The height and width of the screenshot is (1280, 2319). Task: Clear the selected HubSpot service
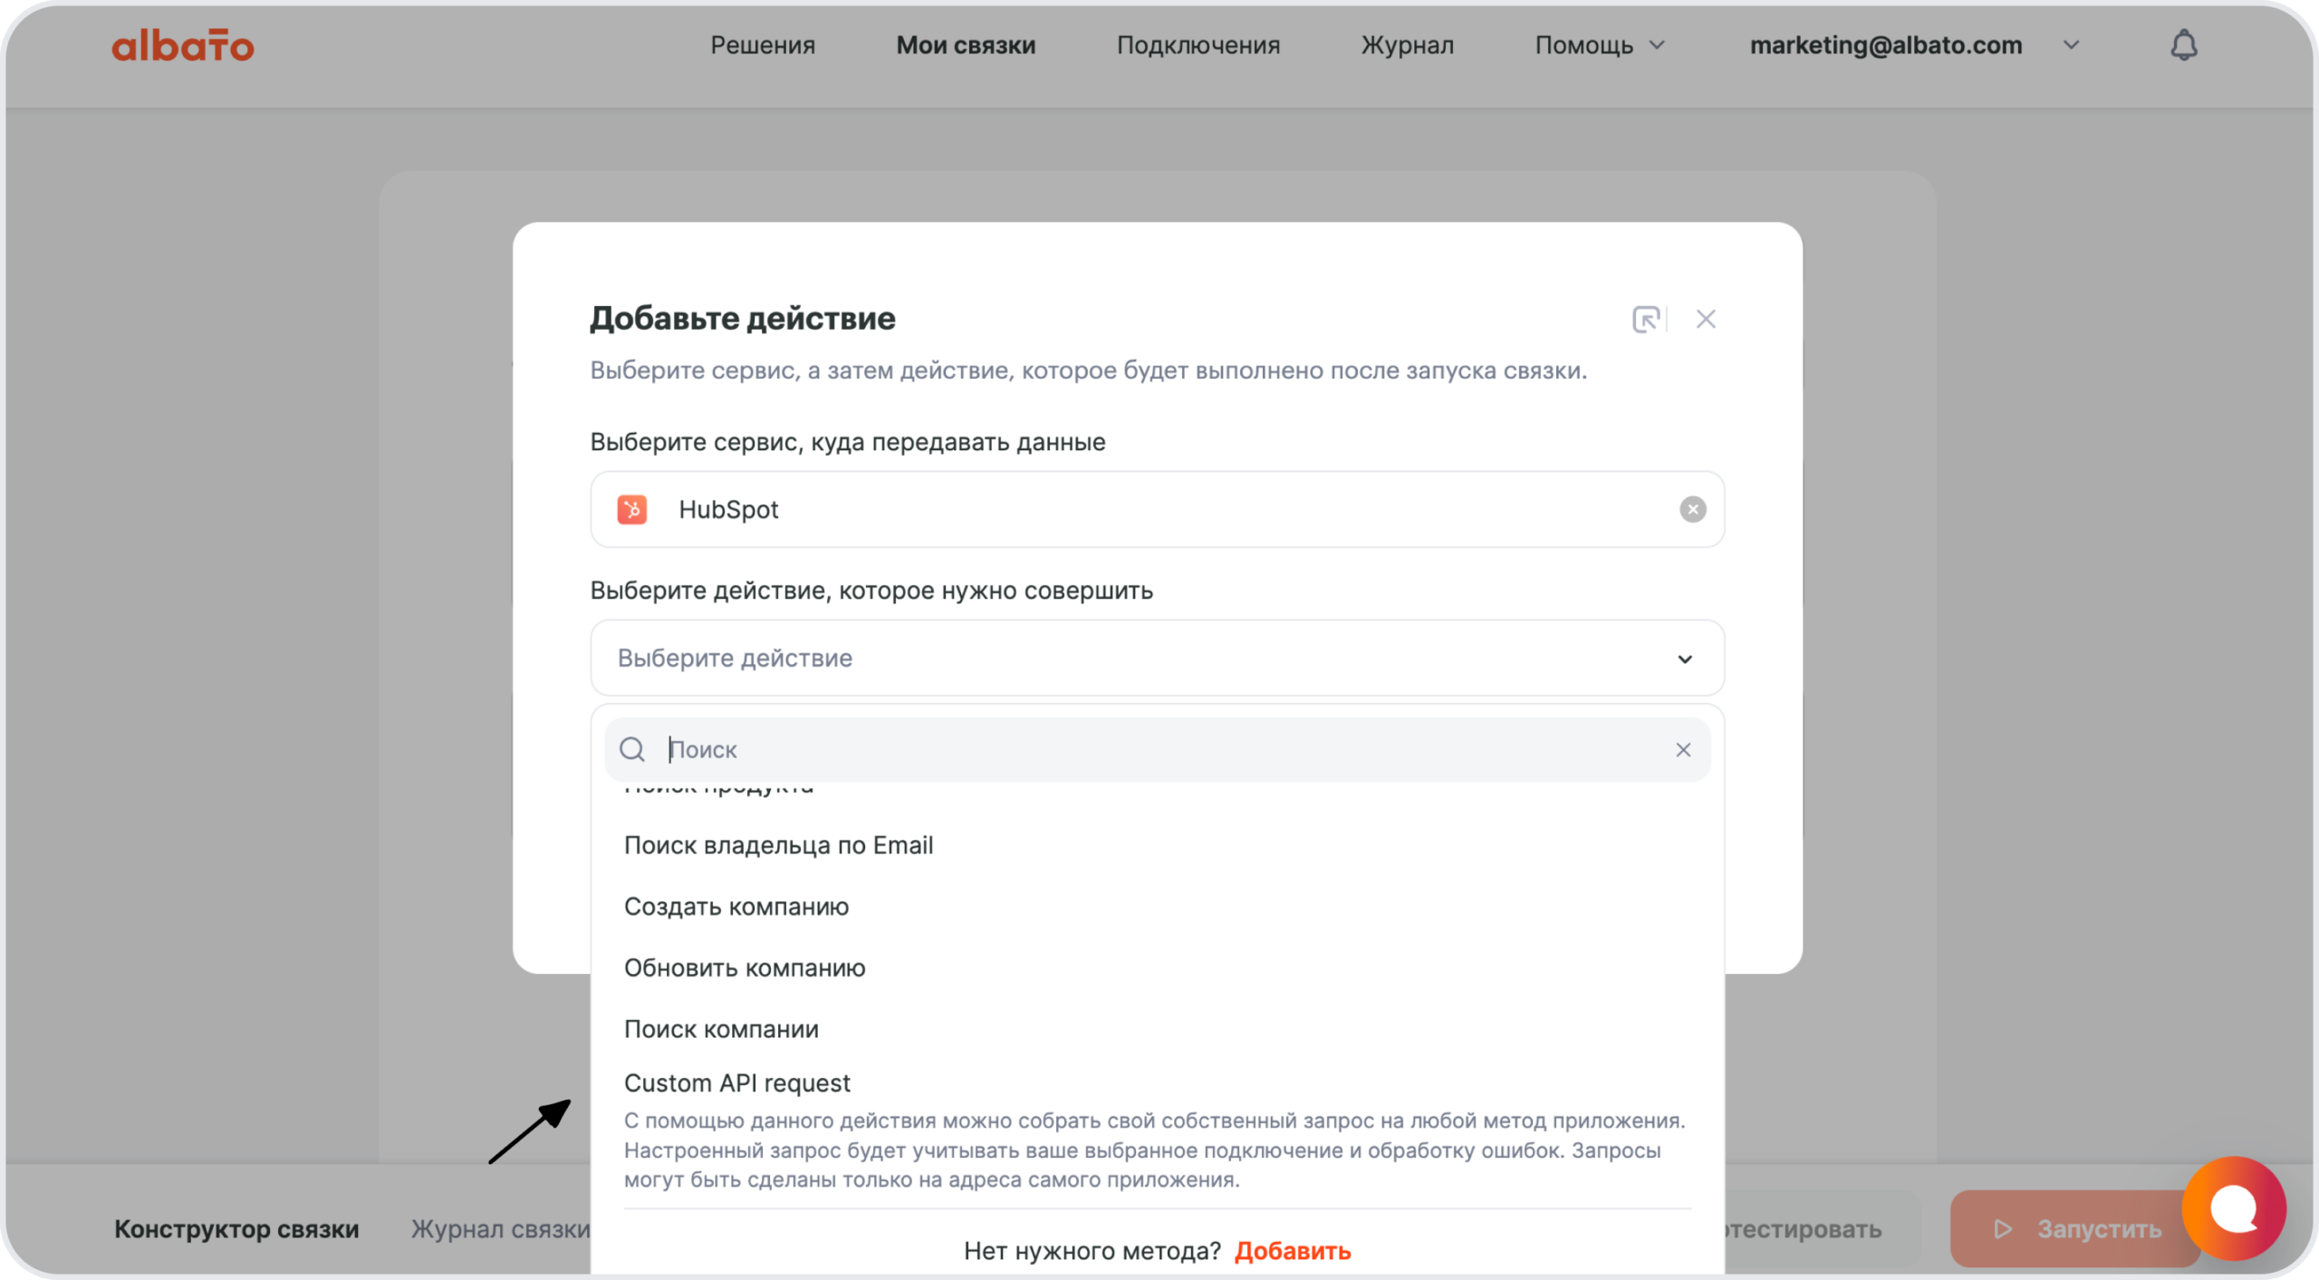pos(1692,509)
